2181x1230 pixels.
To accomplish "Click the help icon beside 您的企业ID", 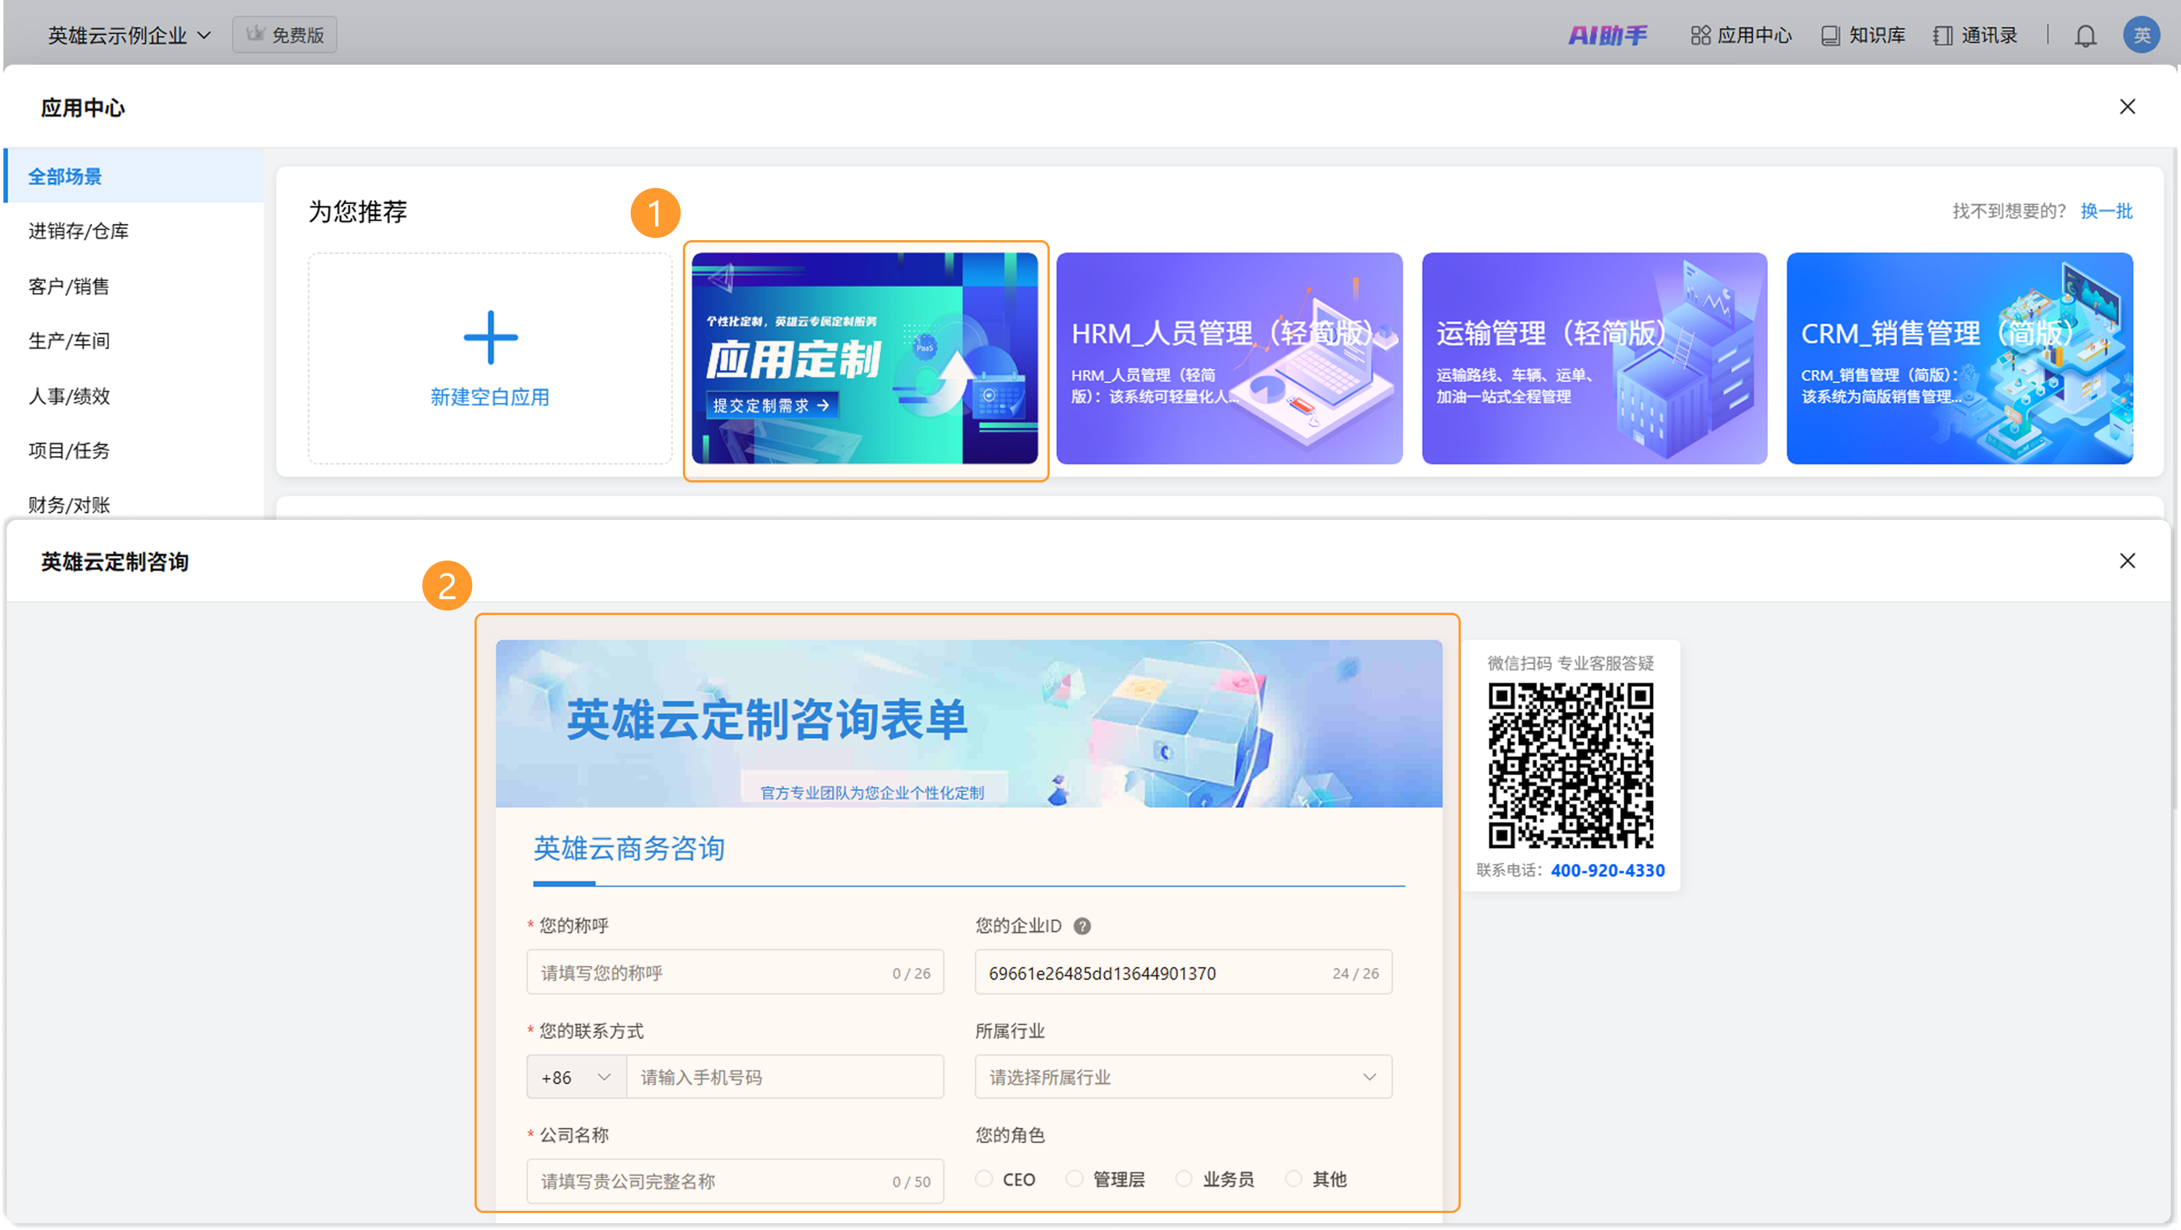I will click(x=1081, y=926).
